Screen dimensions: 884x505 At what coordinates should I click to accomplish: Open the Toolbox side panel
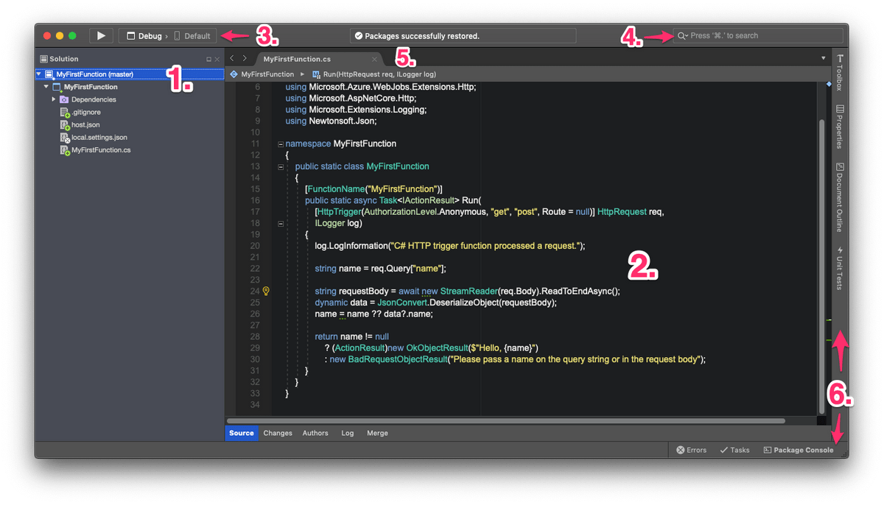tap(840, 72)
